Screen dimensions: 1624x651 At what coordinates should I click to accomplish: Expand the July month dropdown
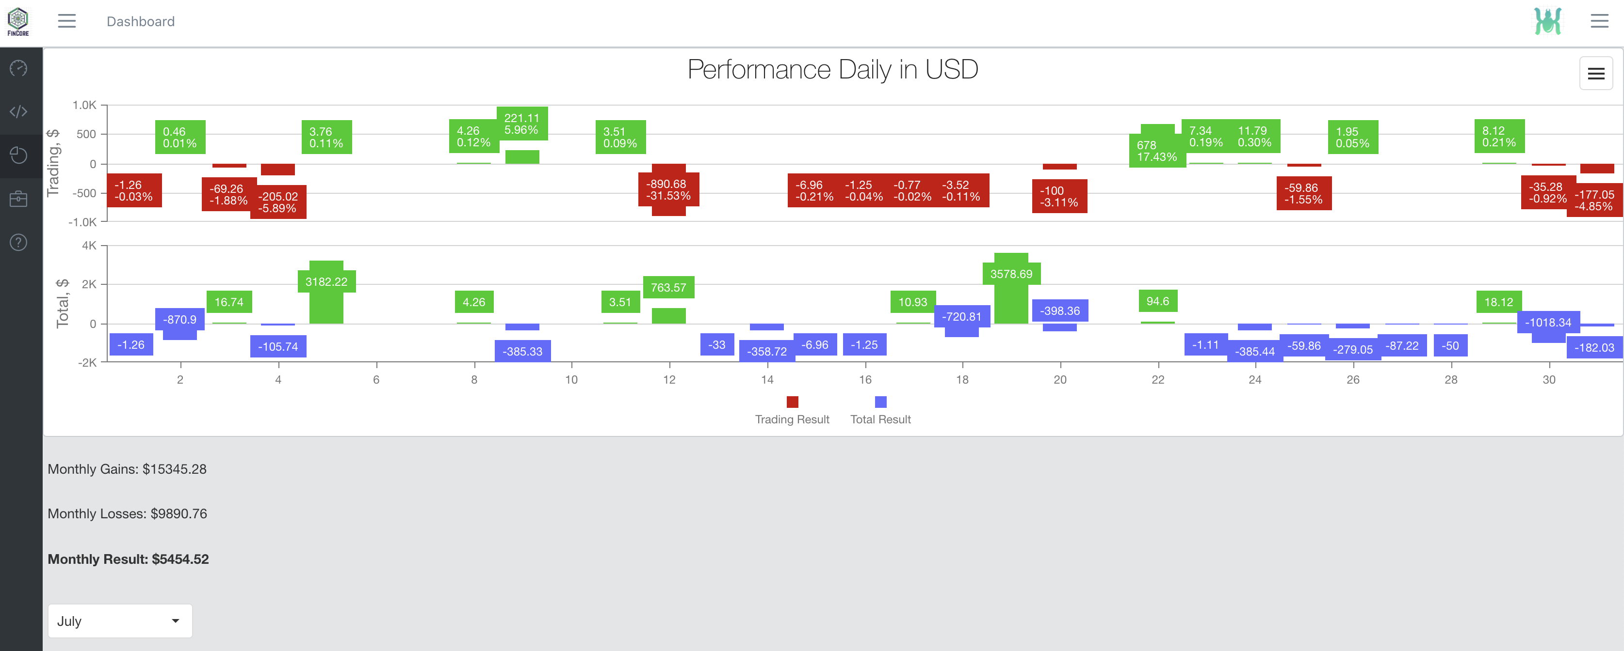coord(120,621)
